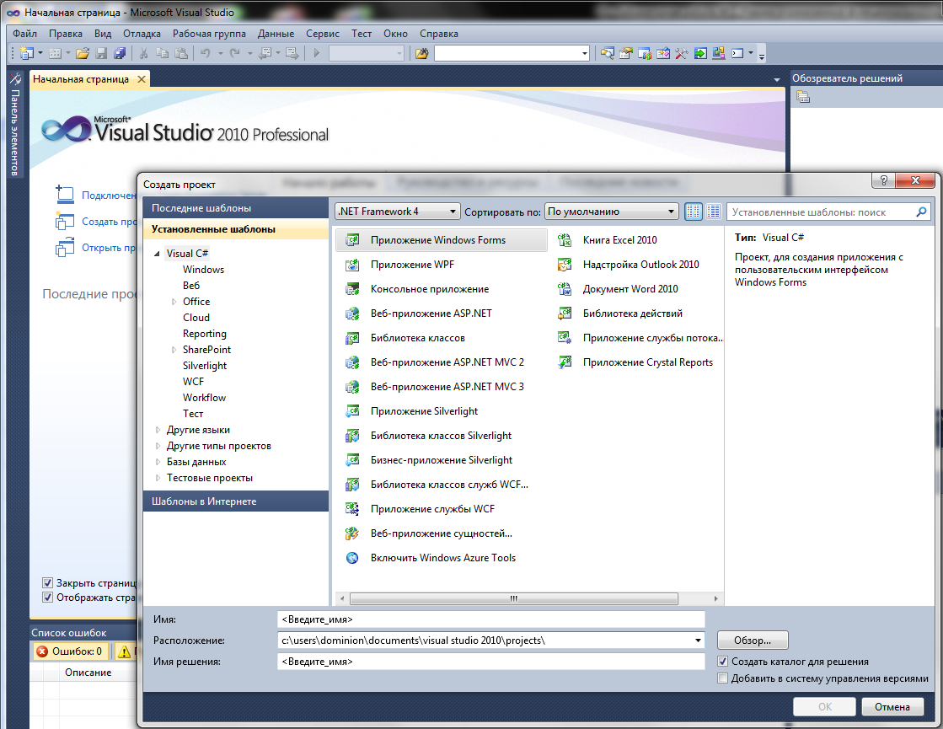Open the Справка menu
Screen dimensions: 943x729
[x=439, y=34]
